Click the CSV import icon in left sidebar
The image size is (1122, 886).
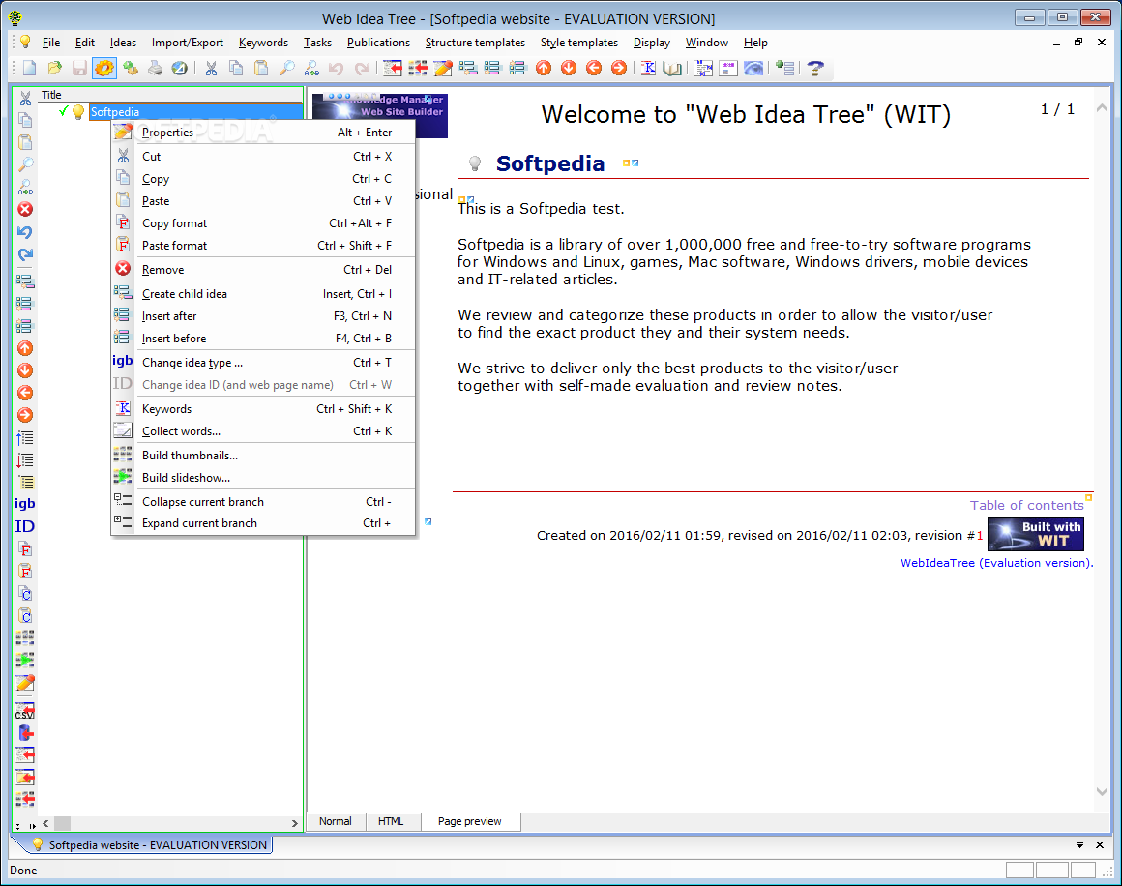[x=25, y=711]
